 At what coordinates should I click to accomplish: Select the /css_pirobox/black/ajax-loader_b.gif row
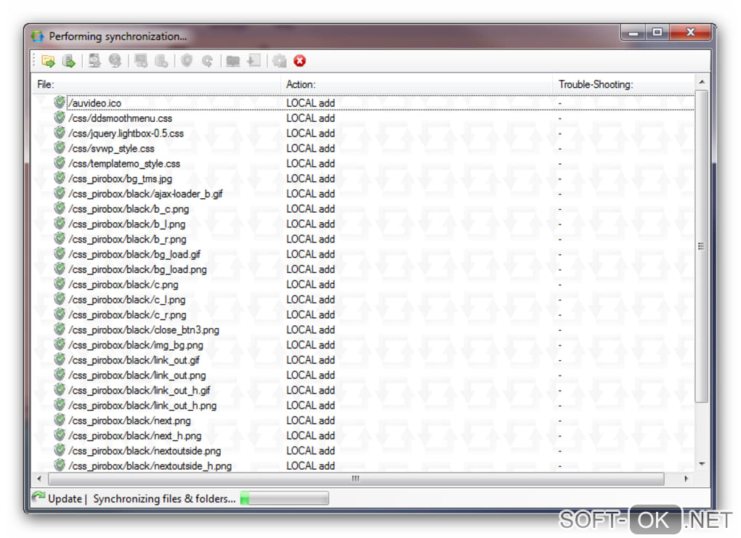(364, 194)
